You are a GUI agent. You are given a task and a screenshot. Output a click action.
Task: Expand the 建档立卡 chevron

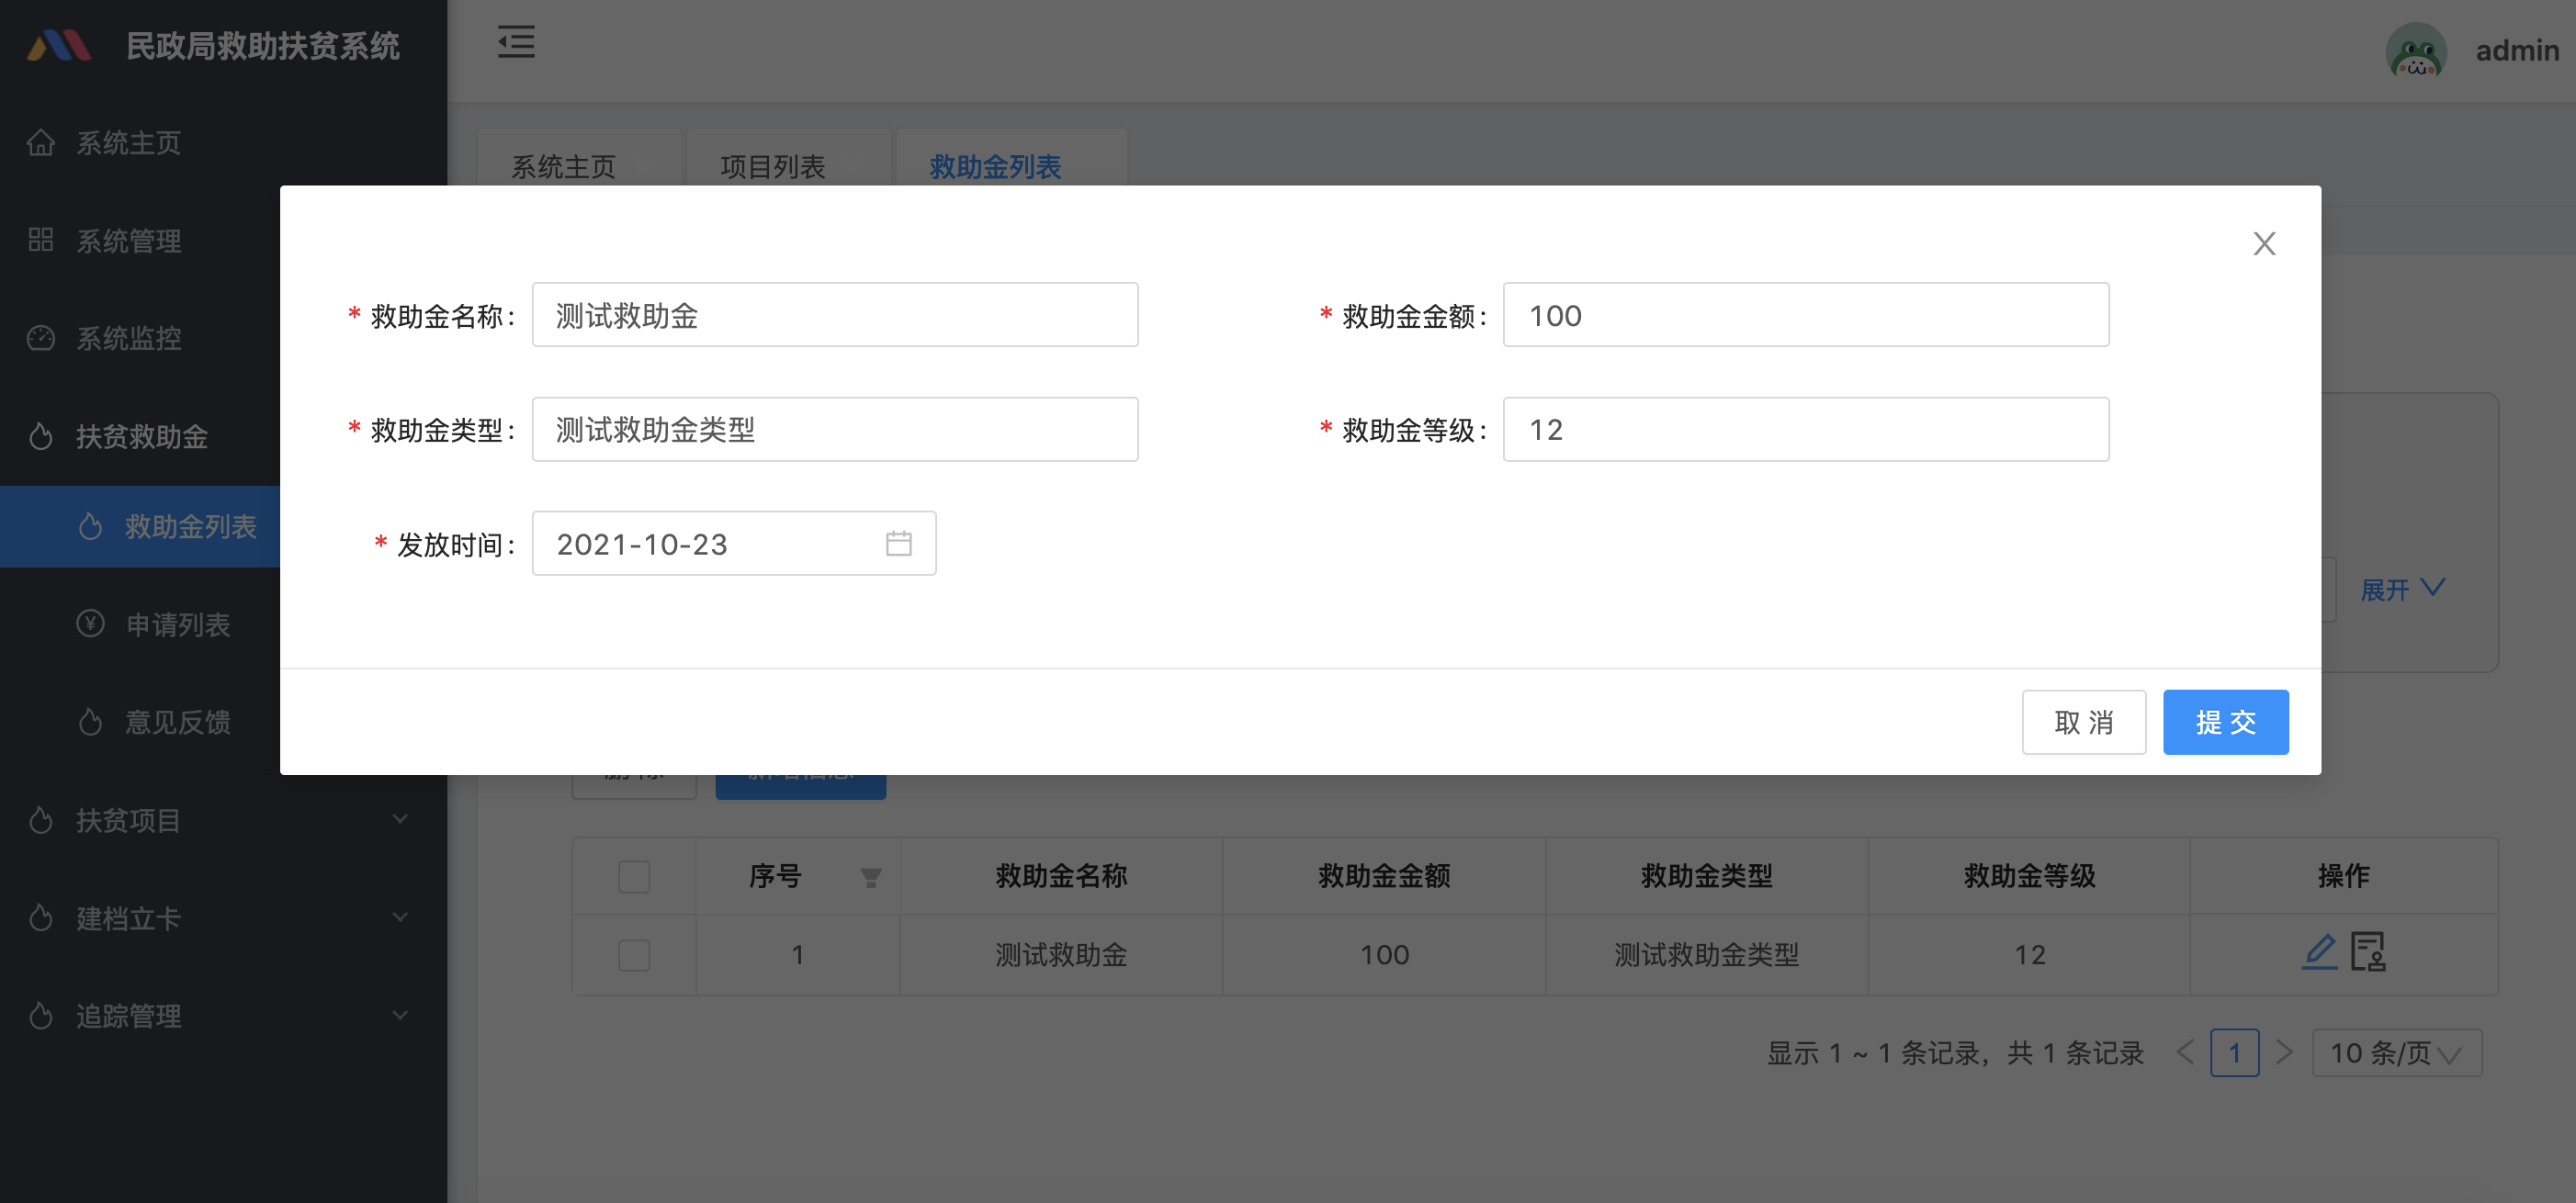coord(399,918)
